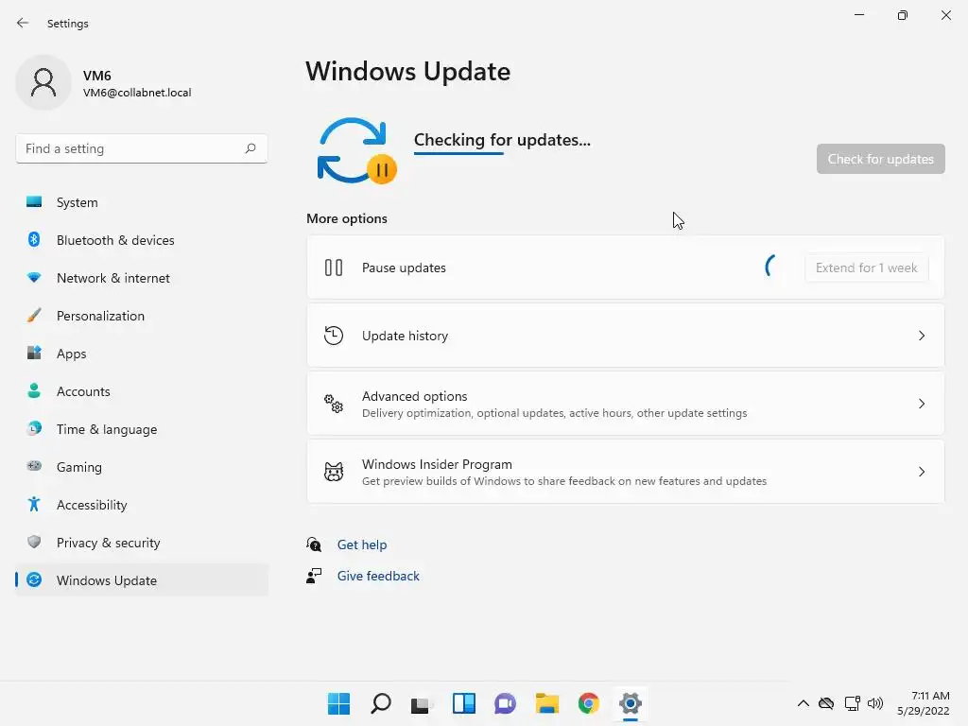Open Windows Insider Program page

(626, 473)
